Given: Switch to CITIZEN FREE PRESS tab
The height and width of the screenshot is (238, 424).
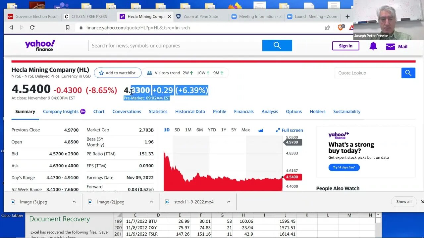Looking at the screenshot, I should click(x=89, y=17).
